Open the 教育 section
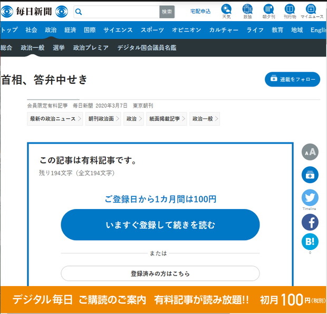This screenshot has height=314, width=327. tap(277, 30)
